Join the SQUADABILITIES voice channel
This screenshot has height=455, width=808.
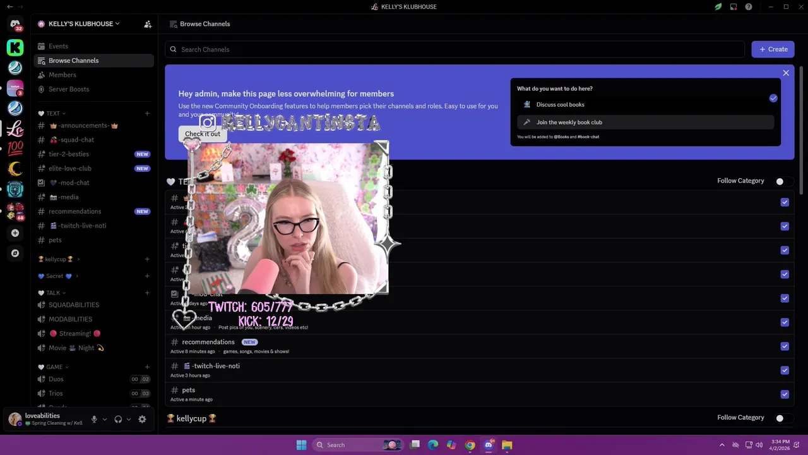click(x=93, y=305)
